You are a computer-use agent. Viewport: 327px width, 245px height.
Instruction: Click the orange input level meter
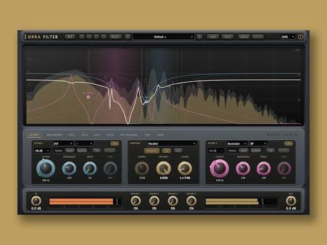point(85,201)
